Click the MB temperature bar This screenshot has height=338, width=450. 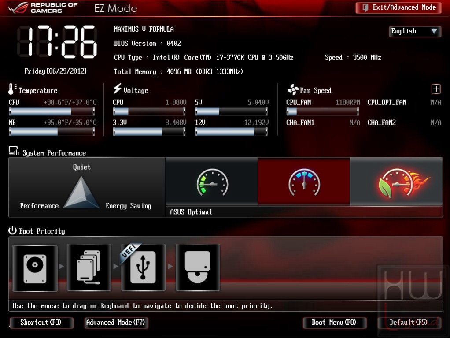click(x=52, y=131)
